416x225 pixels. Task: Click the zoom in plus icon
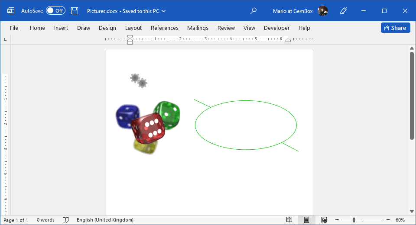tap(388, 220)
